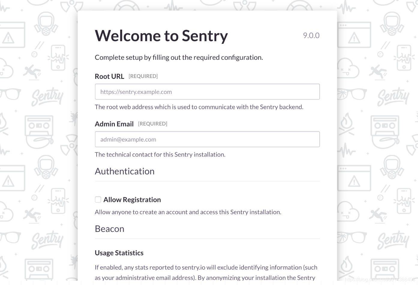This screenshot has height=285, width=418.
Task: Click the Authentication section heading
Action: [x=125, y=171]
